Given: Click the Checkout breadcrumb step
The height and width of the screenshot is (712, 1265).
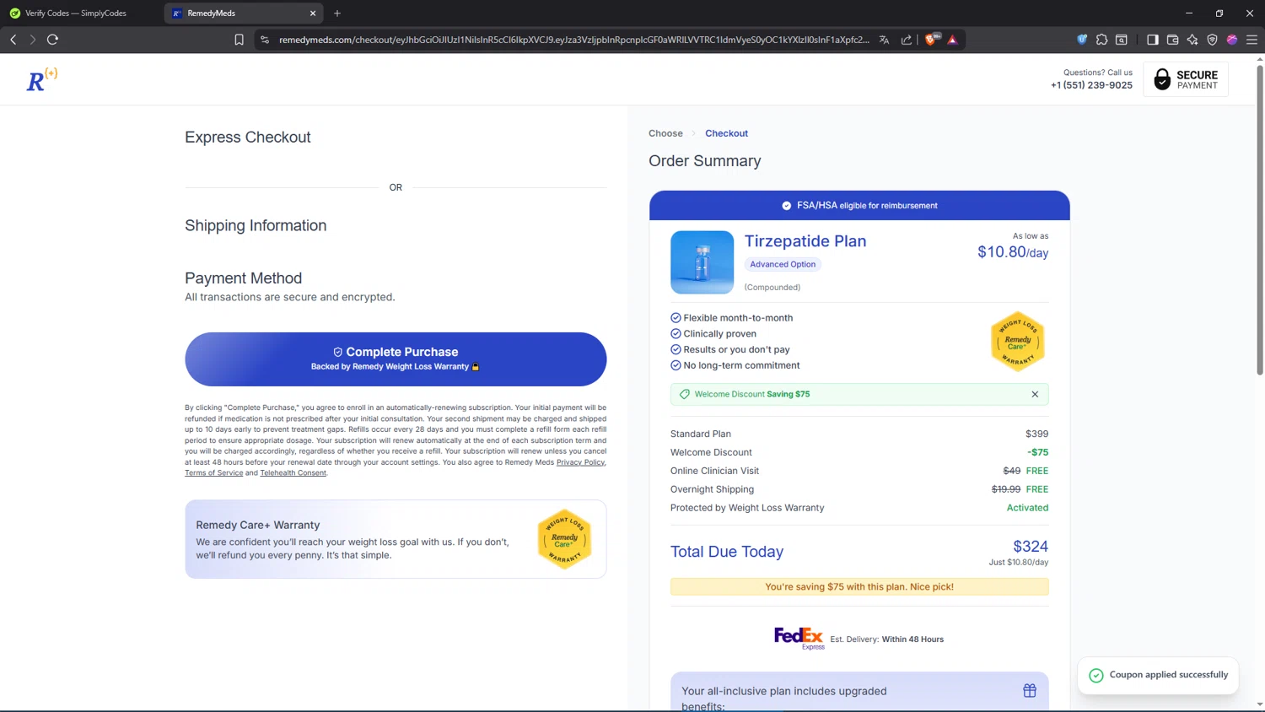Looking at the screenshot, I should pyautogui.click(x=726, y=133).
